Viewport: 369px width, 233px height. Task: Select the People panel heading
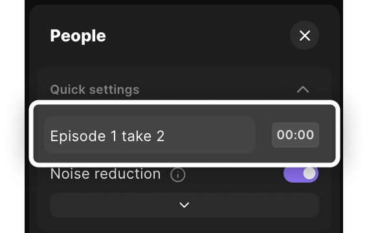point(78,36)
